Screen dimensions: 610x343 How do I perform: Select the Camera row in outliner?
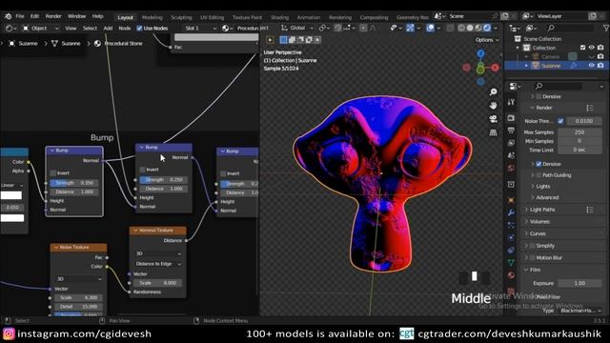tap(551, 56)
